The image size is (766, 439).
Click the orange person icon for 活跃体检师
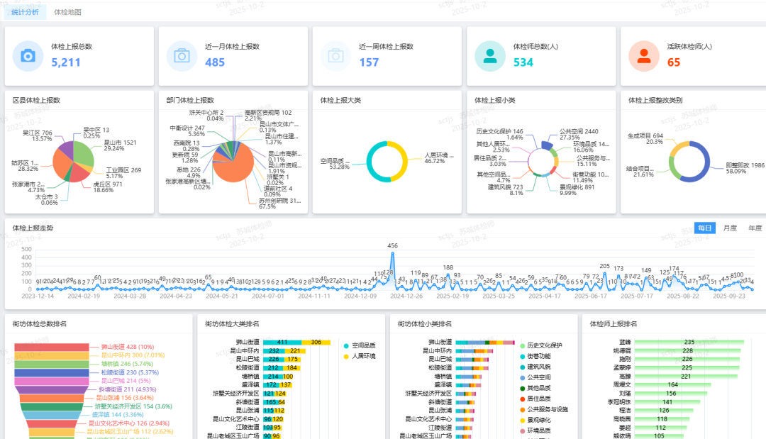[x=643, y=55]
